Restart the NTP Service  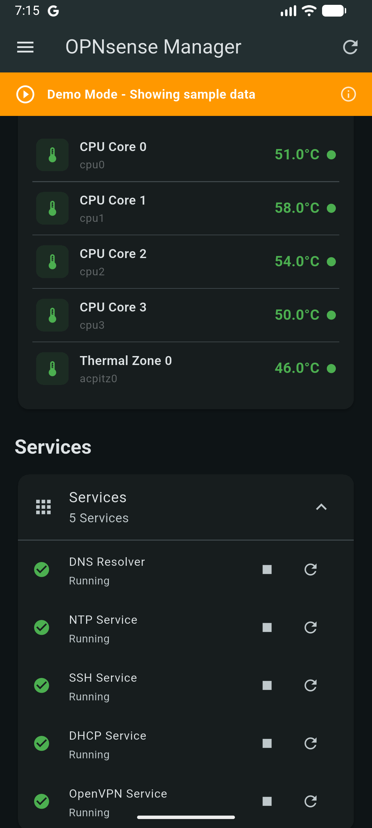point(310,628)
